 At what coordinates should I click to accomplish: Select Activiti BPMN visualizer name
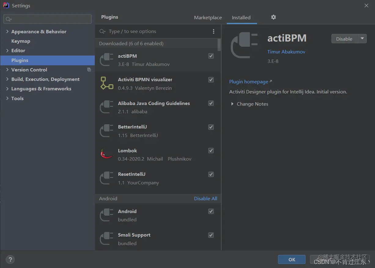coord(145,79)
